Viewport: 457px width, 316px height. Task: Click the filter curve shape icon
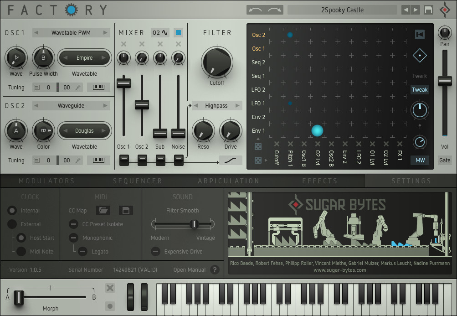(x=231, y=160)
